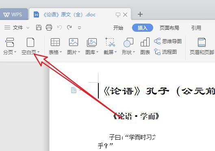
Task: Insert a blank page with 空白页 icon
Action: pyautogui.click(x=30, y=42)
